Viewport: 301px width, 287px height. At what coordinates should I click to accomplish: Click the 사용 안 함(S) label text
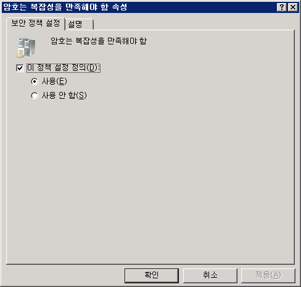pos(64,96)
